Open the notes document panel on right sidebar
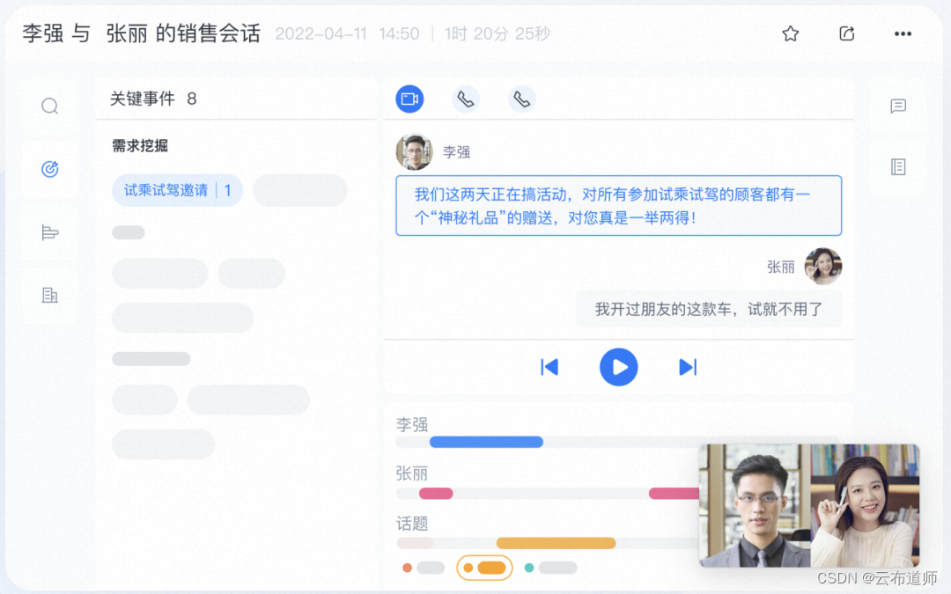 tap(897, 165)
